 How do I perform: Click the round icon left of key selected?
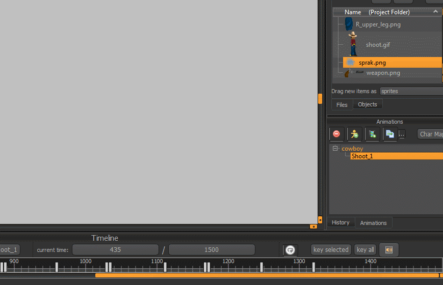click(290, 250)
